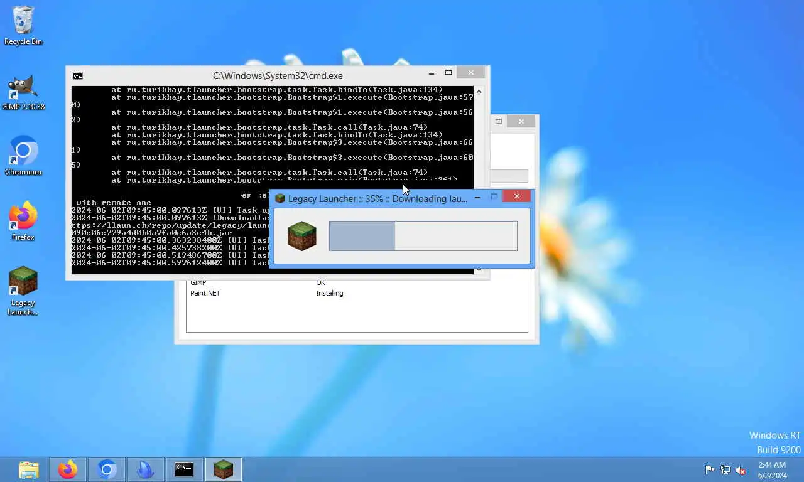Click the cmd.exe scrollbar up arrow
Viewport: 804px width, 482px height.
pyautogui.click(x=479, y=92)
